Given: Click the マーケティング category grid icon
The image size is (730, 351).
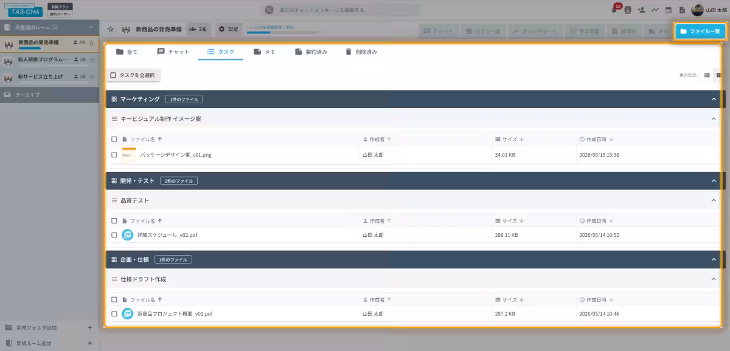Looking at the screenshot, I should [x=114, y=99].
